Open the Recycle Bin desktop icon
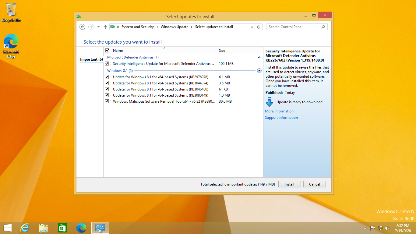Screen dimensions: 416x234 click(11, 12)
